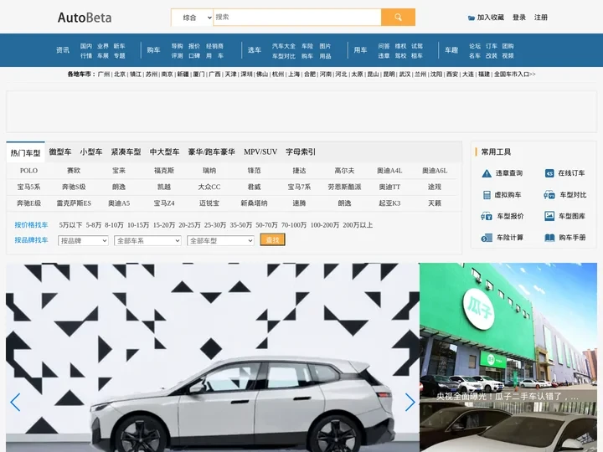Screen dimensions: 603x452
Task: Switch to the 字母索引 tab
Action: click(301, 152)
